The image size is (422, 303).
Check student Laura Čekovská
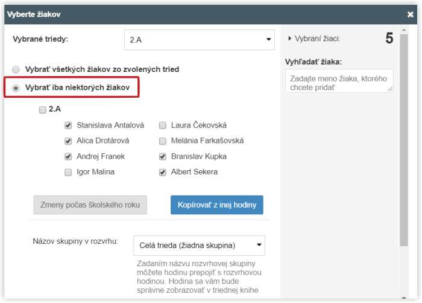[x=163, y=126]
